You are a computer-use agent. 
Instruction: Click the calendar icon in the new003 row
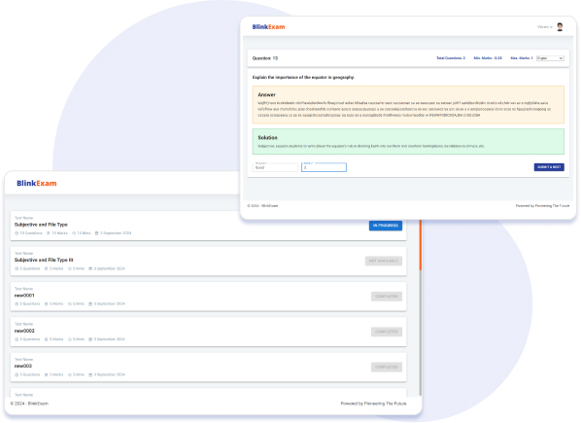90,374
